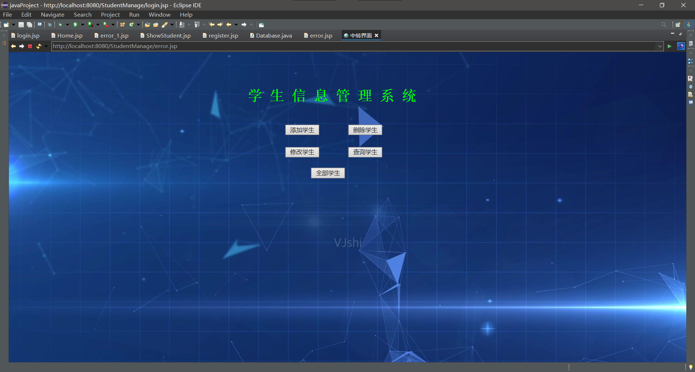Switch to Home.jsp editor tab

(x=67, y=35)
